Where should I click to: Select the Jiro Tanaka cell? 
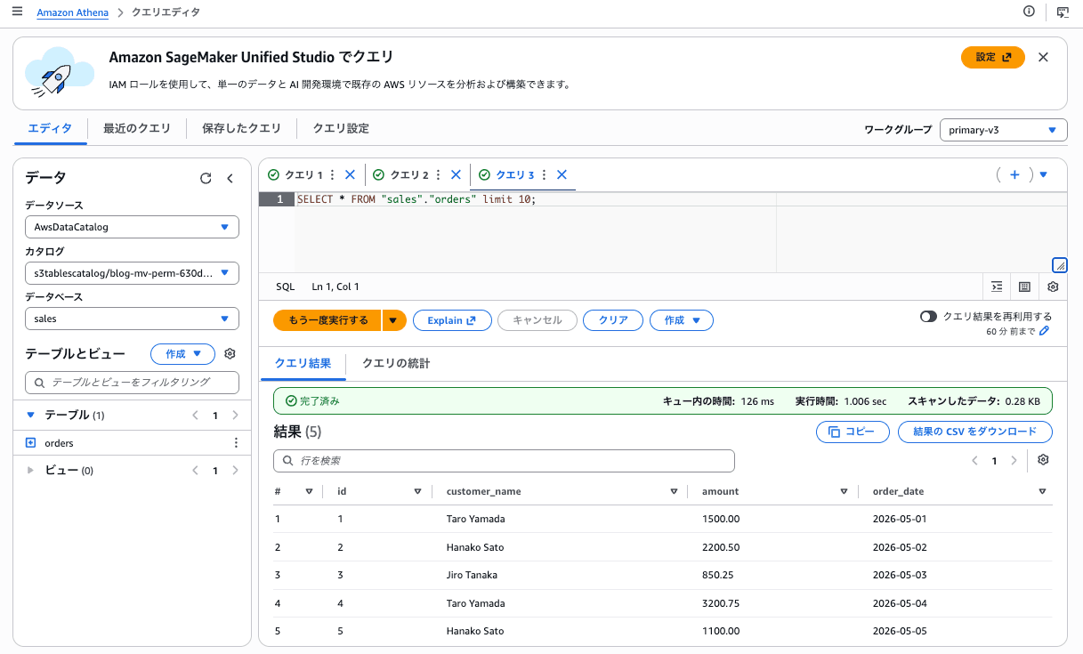coord(472,575)
